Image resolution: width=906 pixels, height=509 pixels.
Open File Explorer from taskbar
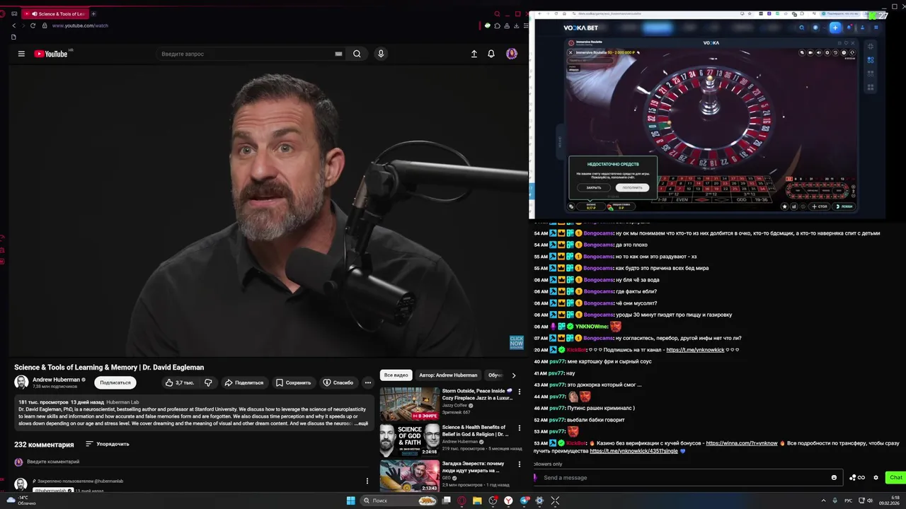coord(477,501)
